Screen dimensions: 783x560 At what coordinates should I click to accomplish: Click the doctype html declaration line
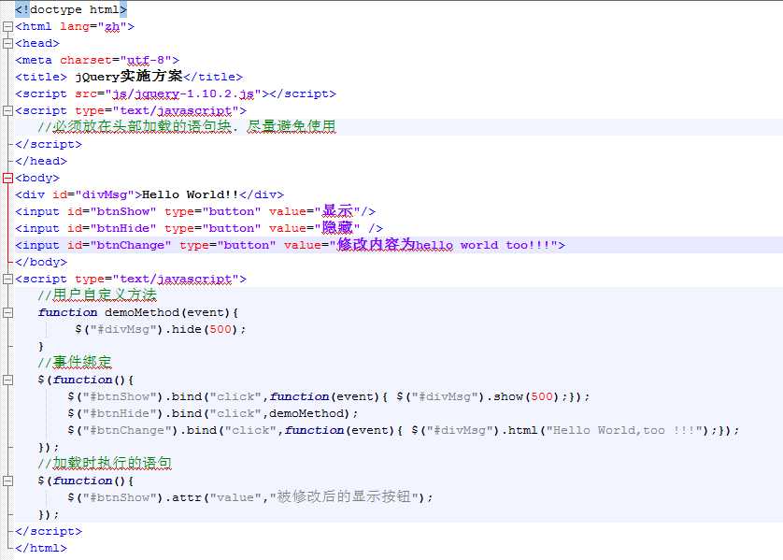pyautogui.click(x=71, y=9)
